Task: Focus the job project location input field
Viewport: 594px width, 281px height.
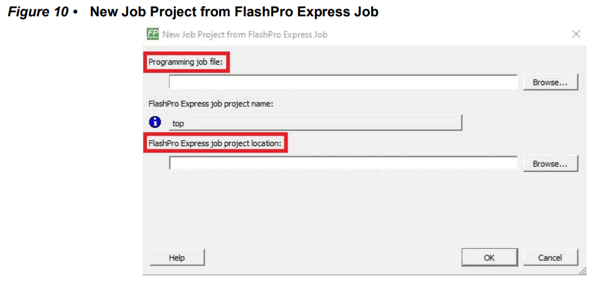Action: (343, 164)
